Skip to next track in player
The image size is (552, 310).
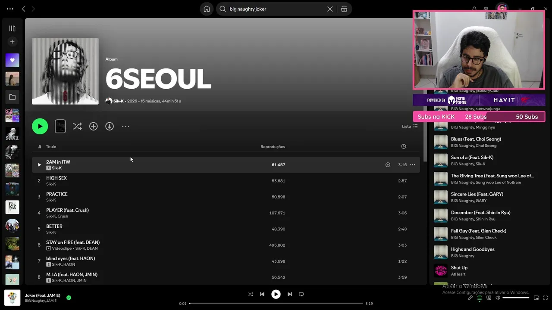290,294
